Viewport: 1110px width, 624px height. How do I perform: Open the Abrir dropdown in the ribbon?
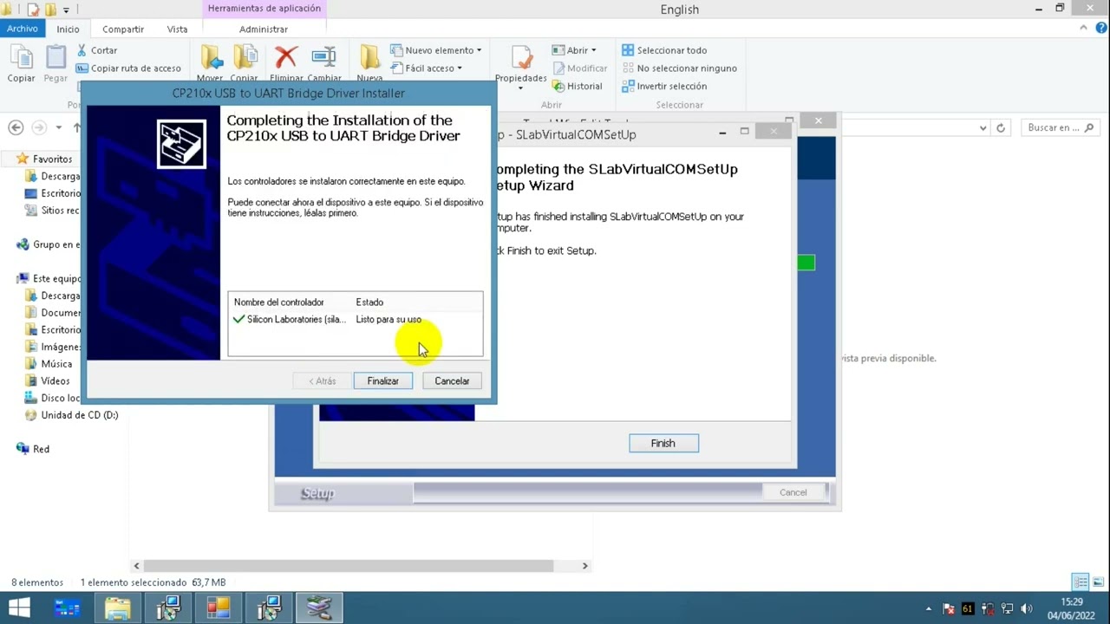(574, 50)
